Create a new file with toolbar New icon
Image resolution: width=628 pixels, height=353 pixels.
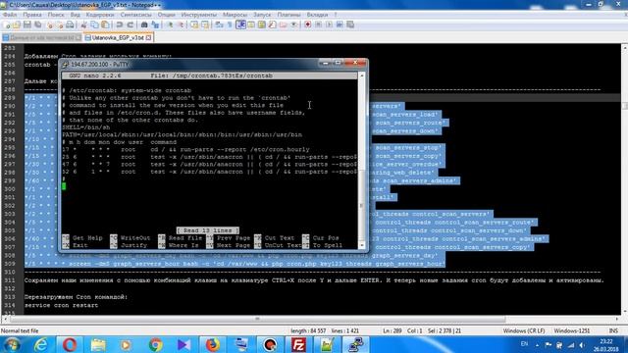pyautogui.click(x=7, y=25)
